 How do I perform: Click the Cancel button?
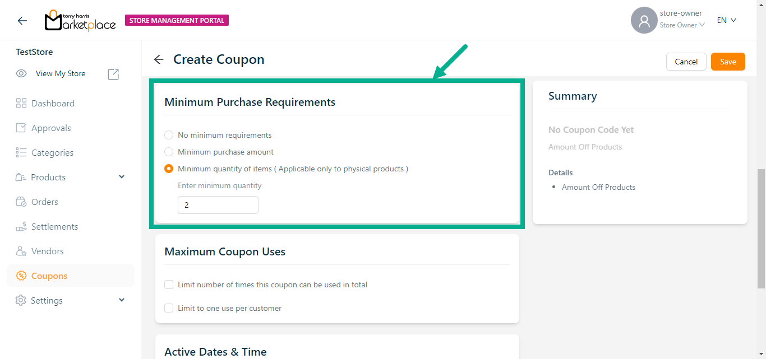(x=686, y=62)
